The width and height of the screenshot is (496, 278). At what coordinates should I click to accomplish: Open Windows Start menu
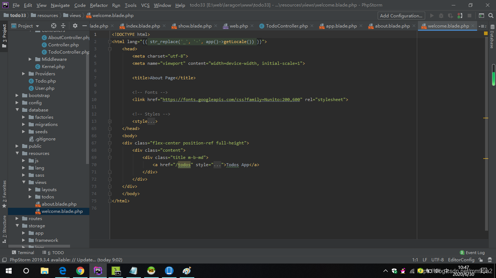click(9, 271)
